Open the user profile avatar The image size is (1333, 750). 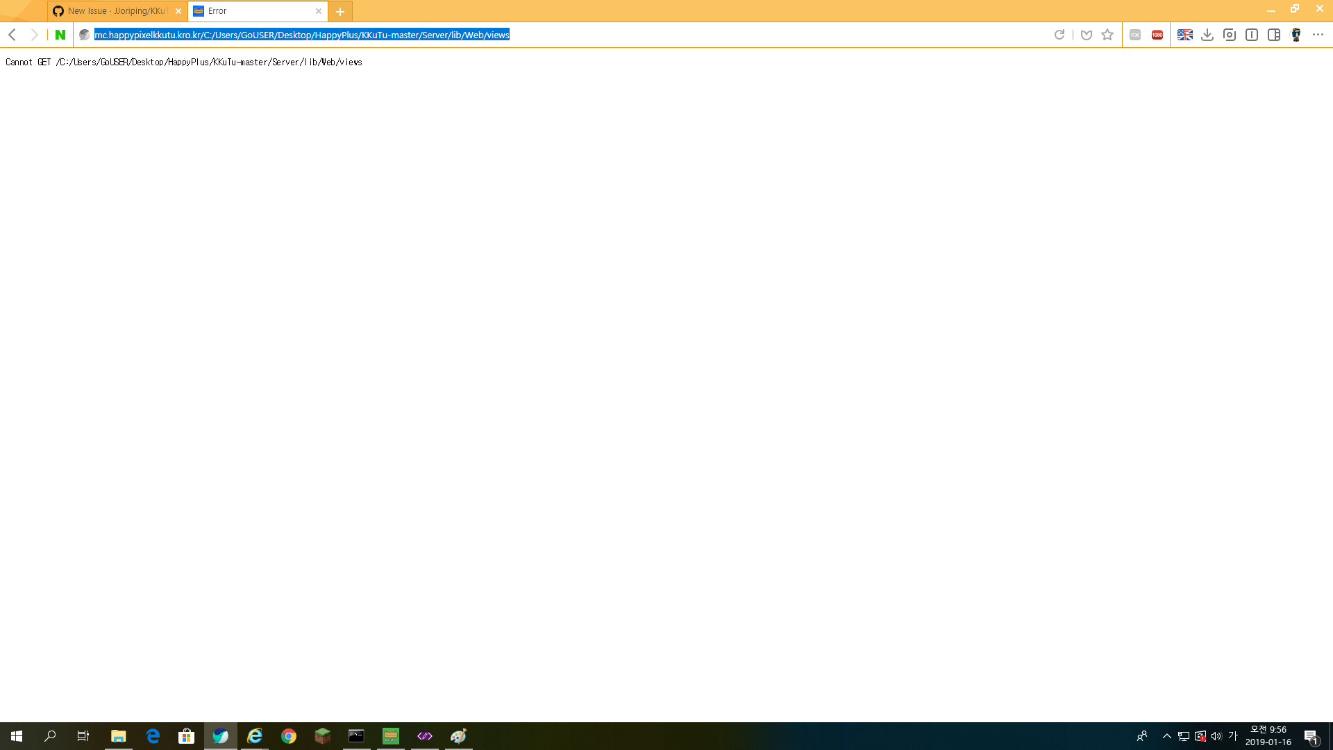pyautogui.click(x=1296, y=35)
